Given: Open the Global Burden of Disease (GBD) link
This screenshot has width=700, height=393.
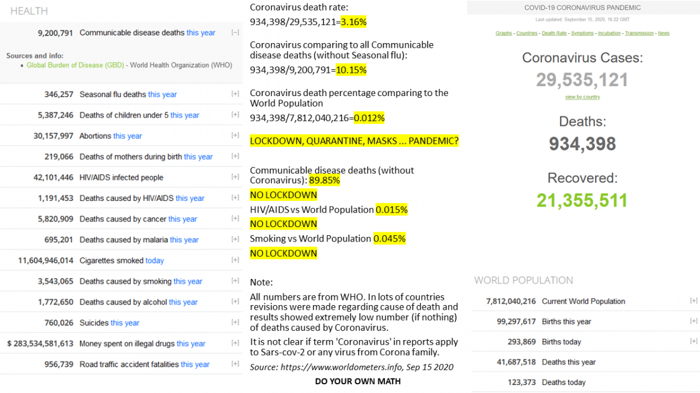Looking at the screenshot, I should pos(75,65).
